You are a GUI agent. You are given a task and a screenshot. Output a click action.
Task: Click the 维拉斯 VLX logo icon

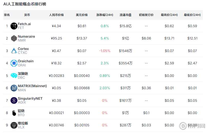14,125
